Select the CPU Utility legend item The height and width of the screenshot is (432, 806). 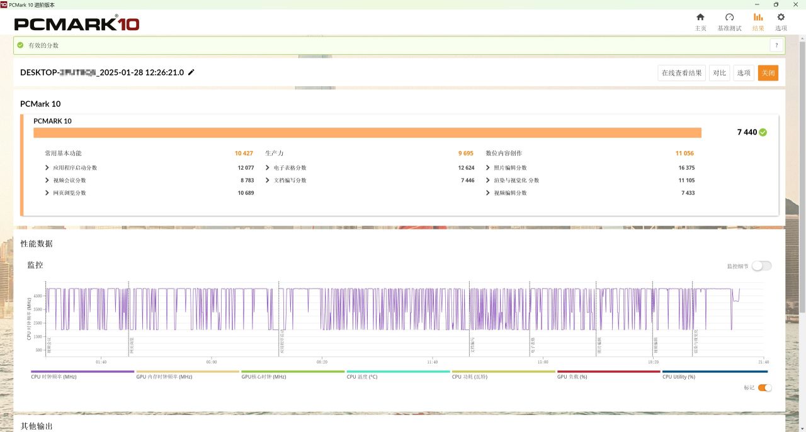715,374
